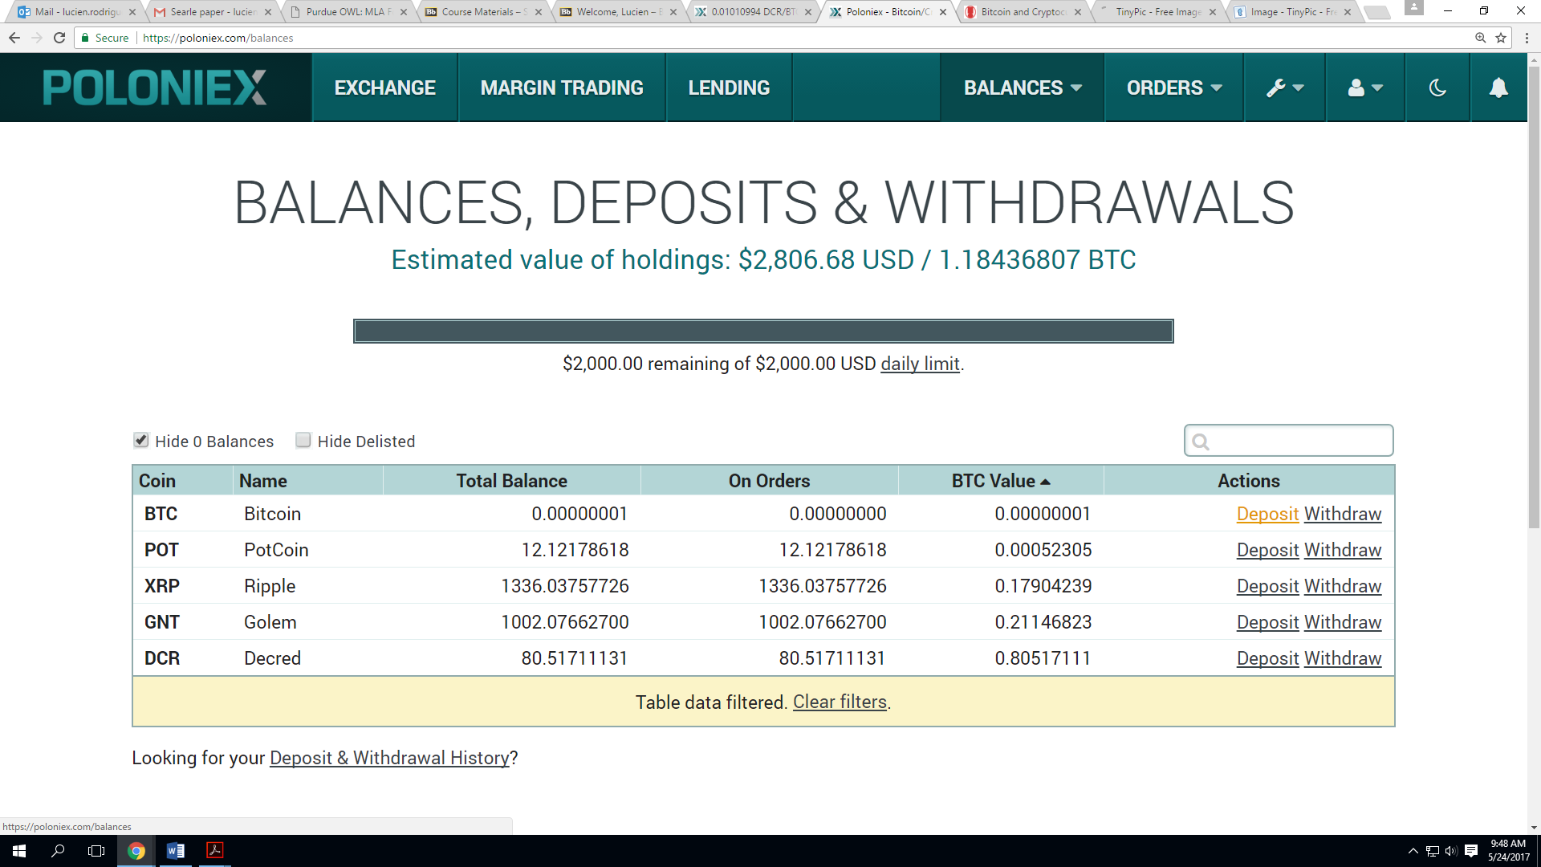Click the clock in system tray
Image resolution: width=1541 pixels, height=867 pixels.
click(1509, 851)
